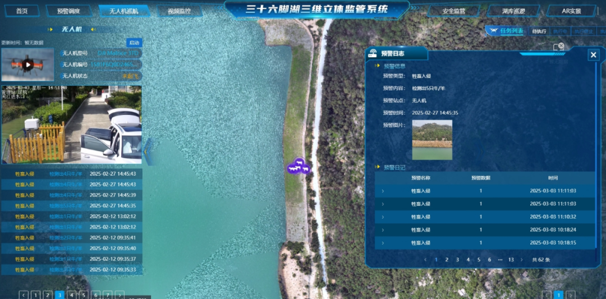Play the drone preview video

(x=27, y=65)
